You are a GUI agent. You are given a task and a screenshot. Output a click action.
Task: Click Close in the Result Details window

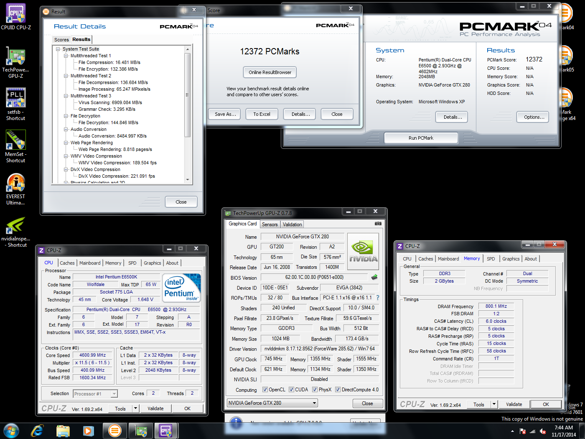pos(181,202)
